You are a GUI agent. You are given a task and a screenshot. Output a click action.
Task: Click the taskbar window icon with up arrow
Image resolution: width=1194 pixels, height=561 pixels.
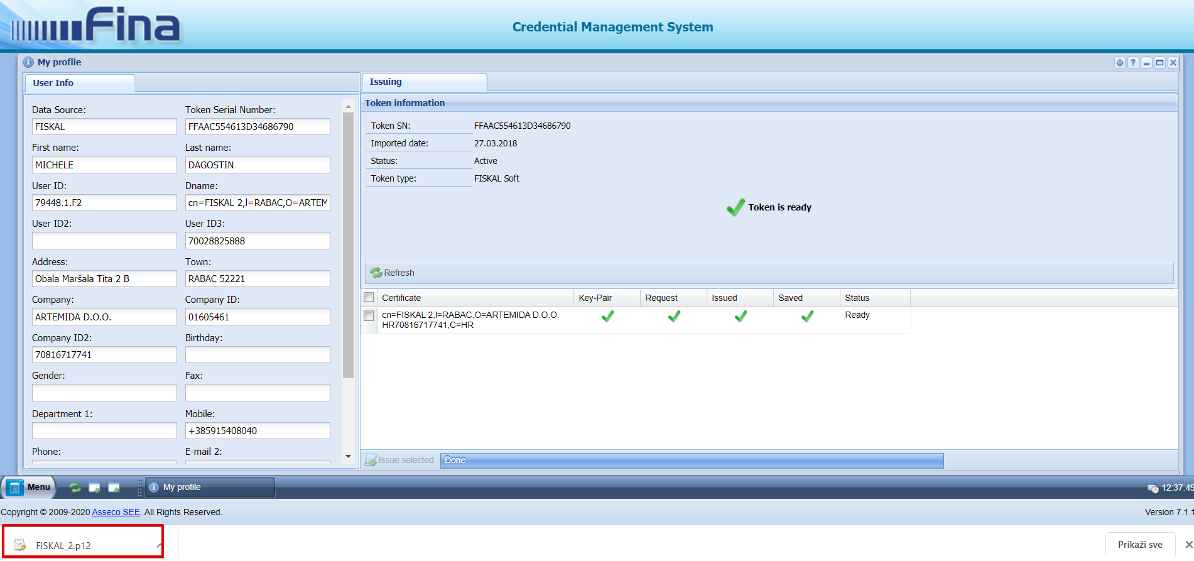click(x=114, y=487)
